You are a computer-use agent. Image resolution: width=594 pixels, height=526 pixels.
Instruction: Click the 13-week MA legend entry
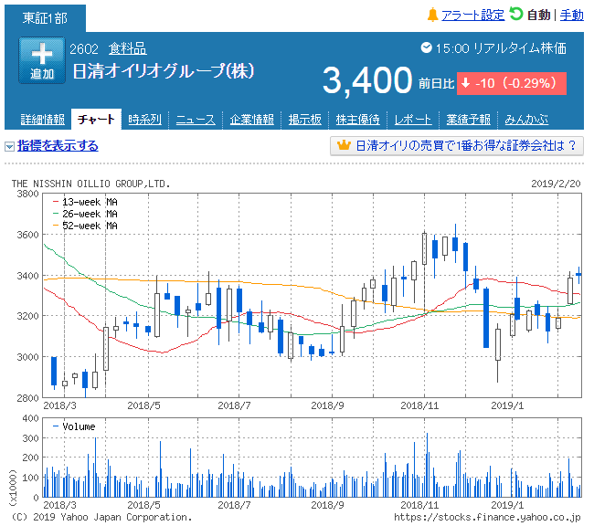[x=85, y=202]
